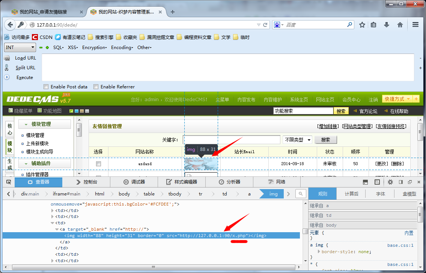Image resolution: width=426 pixels, height=273 pixels.
Task: Click the Split URL icon in HackBar
Action: point(7,67)
